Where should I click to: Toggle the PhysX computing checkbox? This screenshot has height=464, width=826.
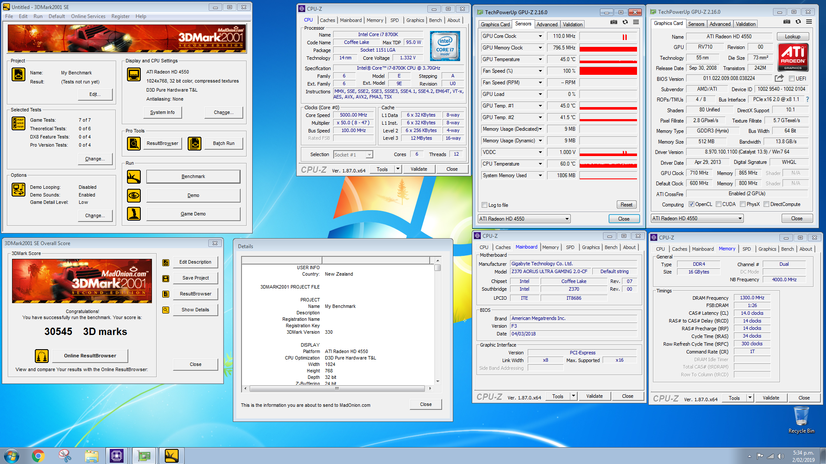coord(742,204)
